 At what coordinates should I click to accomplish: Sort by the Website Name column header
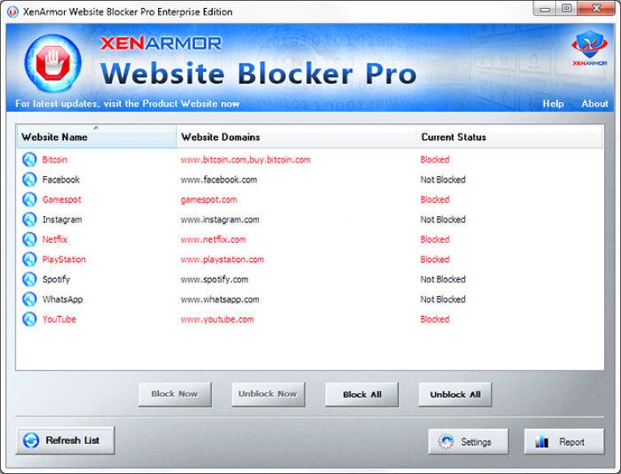click(96, 137)
